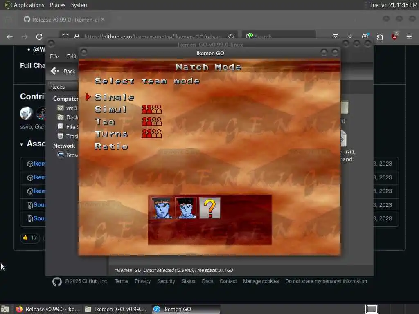Click Back button in file manager

tap(63, 71)
